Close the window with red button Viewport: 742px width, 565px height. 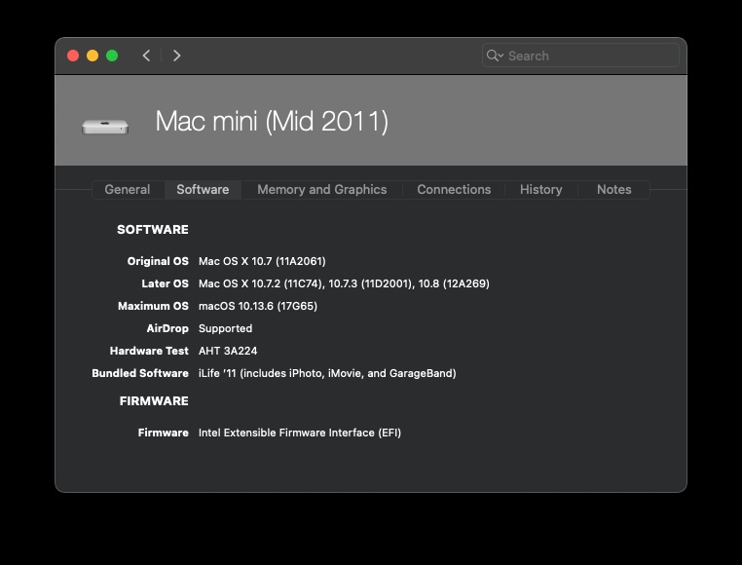click(73, 56)
